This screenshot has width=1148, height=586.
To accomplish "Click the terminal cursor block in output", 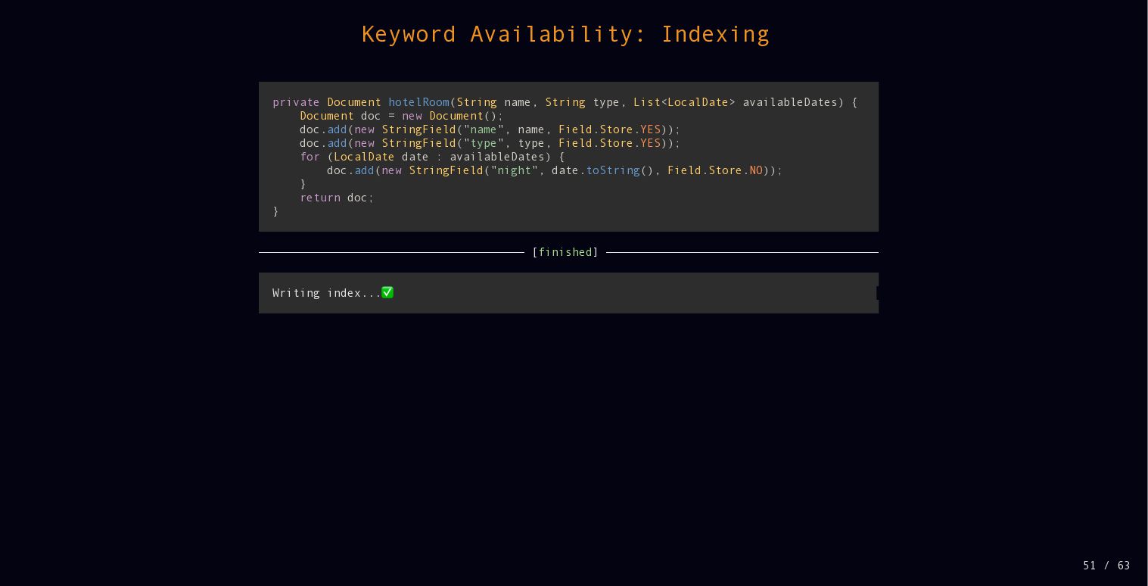I will (877, 293).
